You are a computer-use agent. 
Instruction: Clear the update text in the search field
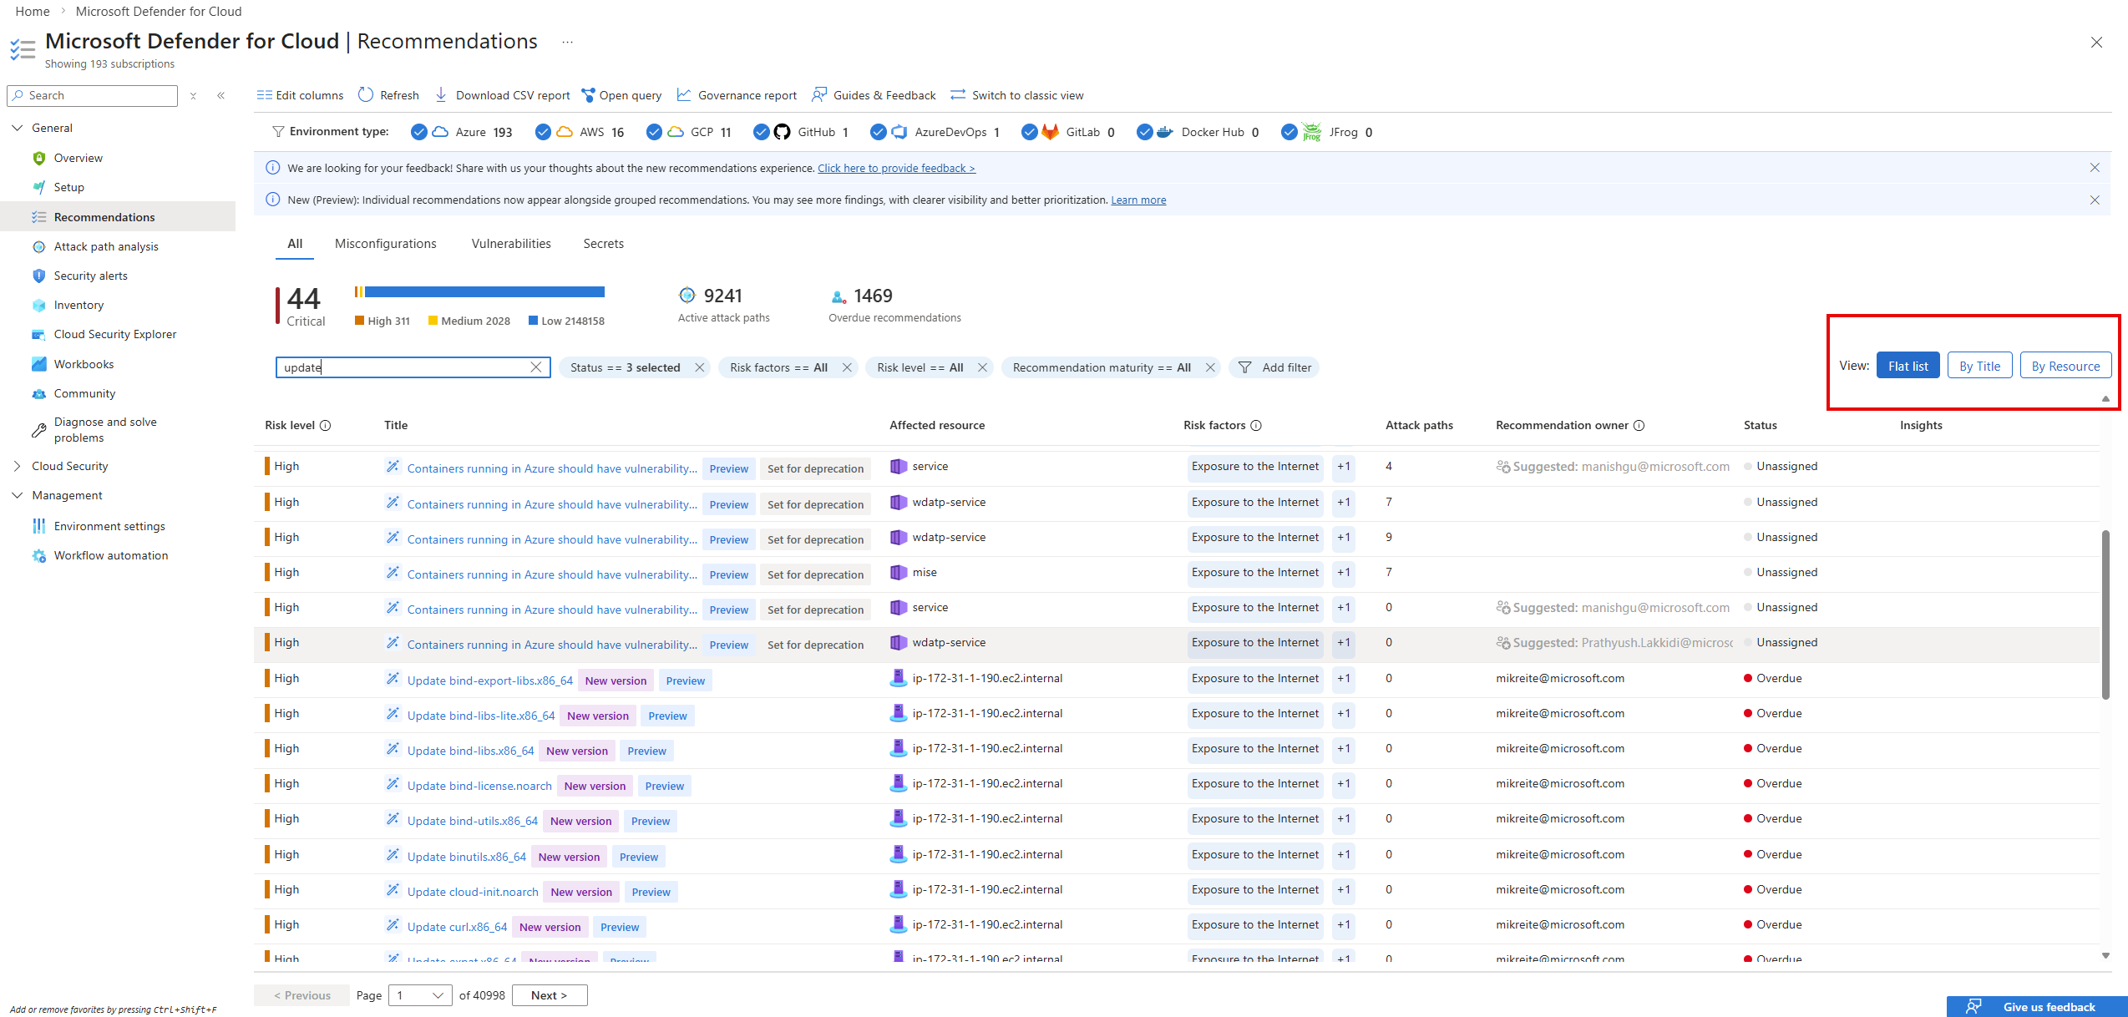[537, 367]
